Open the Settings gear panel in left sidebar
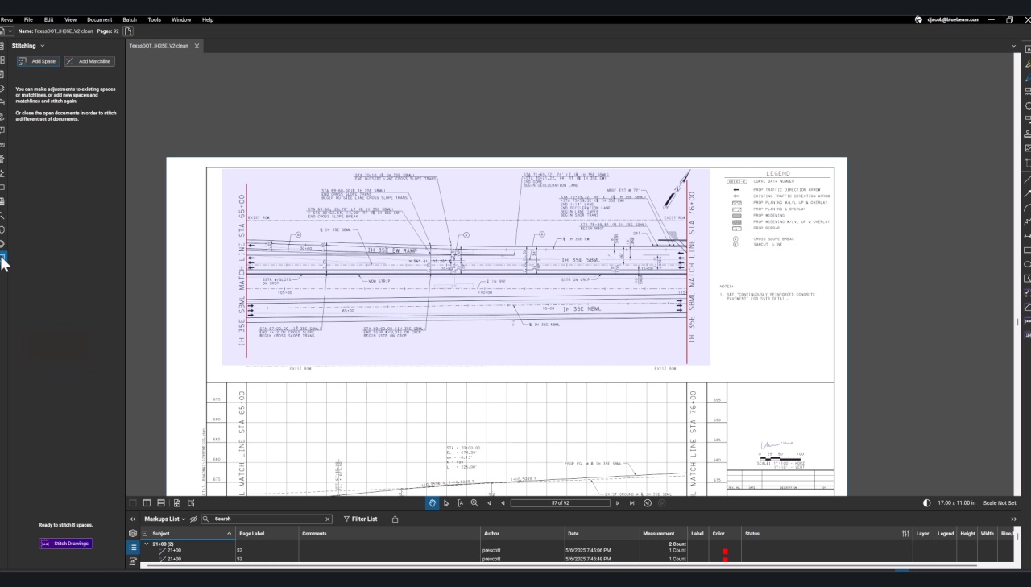 pos(2,243)
